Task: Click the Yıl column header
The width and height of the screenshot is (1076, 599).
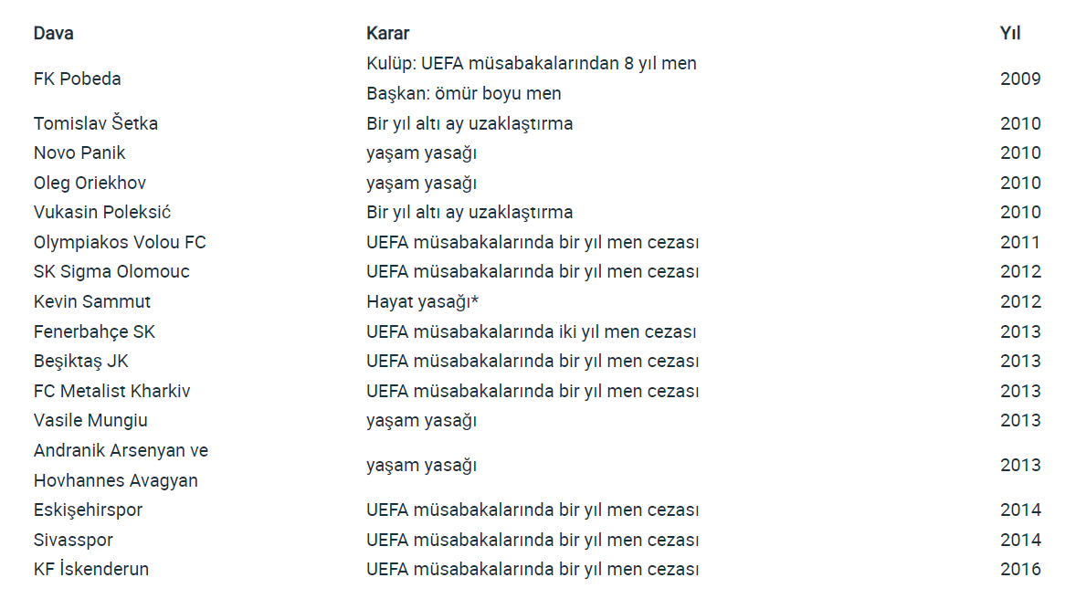Action: click(x=1010, y=34)
